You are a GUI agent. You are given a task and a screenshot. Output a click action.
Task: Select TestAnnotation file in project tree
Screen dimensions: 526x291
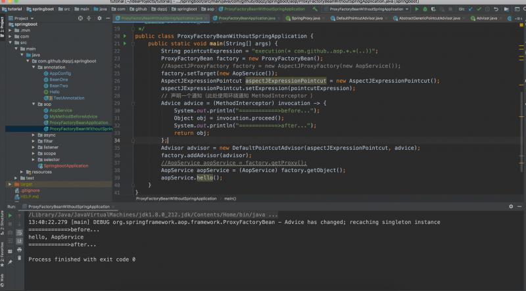[68, 98]
